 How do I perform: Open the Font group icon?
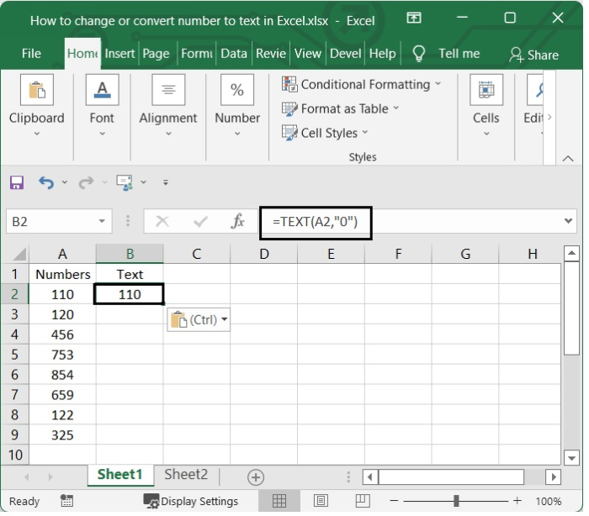coord(102,90)
